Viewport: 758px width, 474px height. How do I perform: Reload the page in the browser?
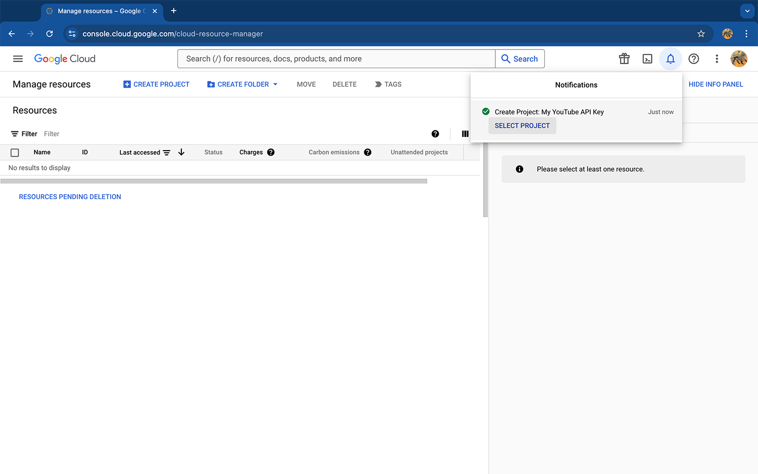click(50, 34)
